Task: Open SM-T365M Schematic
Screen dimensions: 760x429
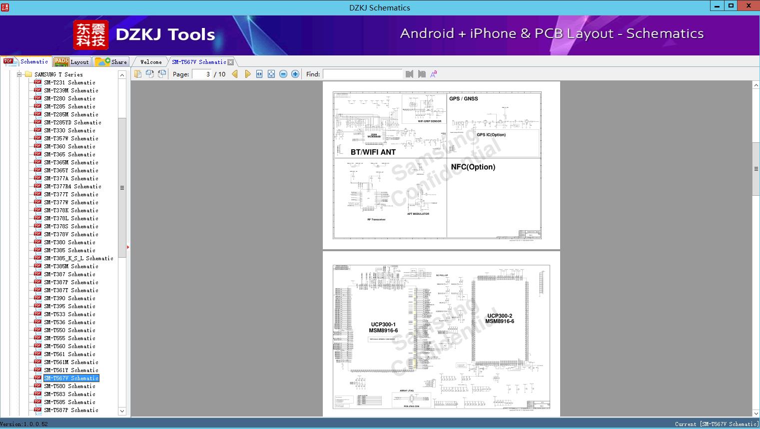Action: (71, 162)
